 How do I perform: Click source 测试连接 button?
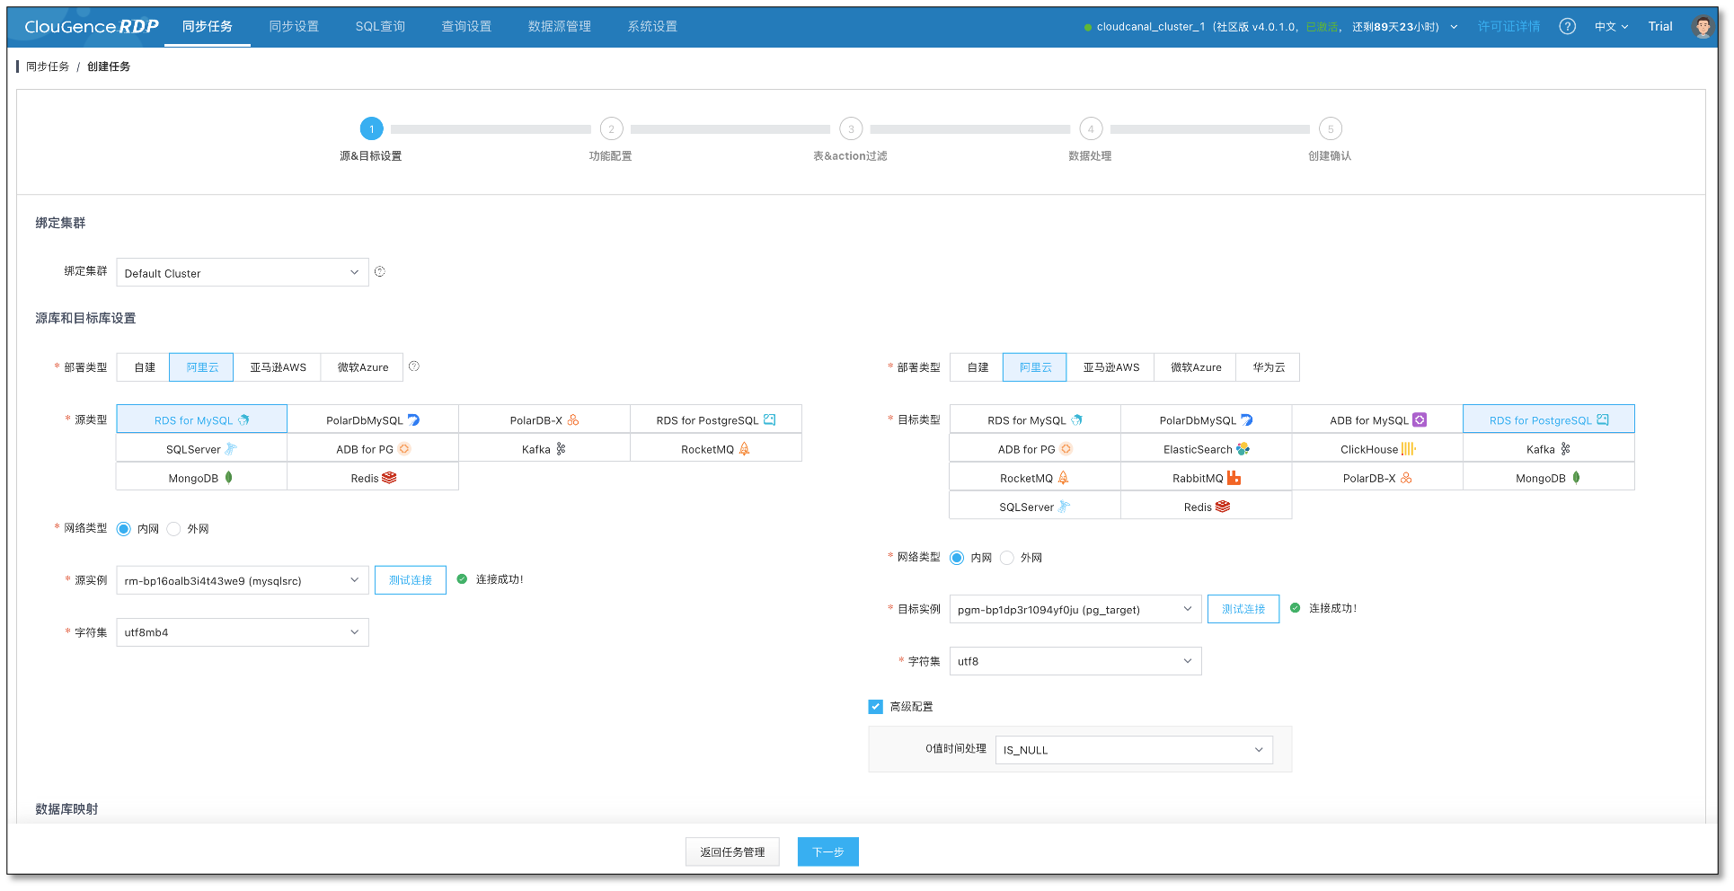coord(410,580)
